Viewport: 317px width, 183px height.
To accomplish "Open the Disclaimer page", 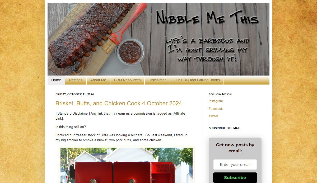I will coord(157,80).
